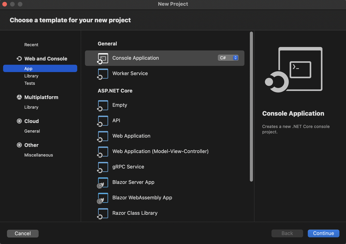The height and width of the screenshot is (244, 346).
Task: Select the ASP.NET Core Empty template icon
Action: pos(103,105)
